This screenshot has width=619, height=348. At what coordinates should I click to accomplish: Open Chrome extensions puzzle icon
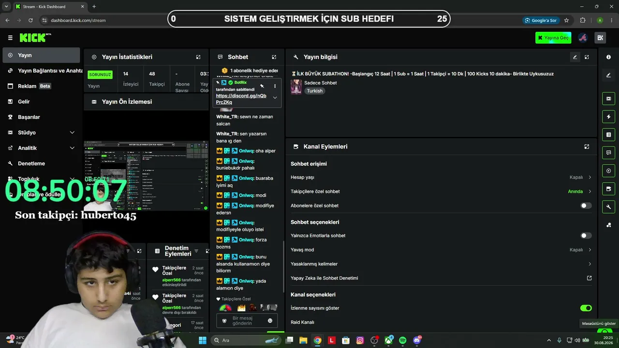click(583, 20)
